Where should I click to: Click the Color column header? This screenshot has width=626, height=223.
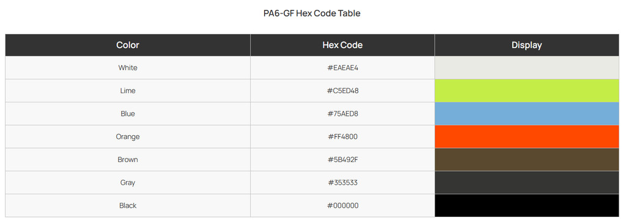[x=128, y=45]
